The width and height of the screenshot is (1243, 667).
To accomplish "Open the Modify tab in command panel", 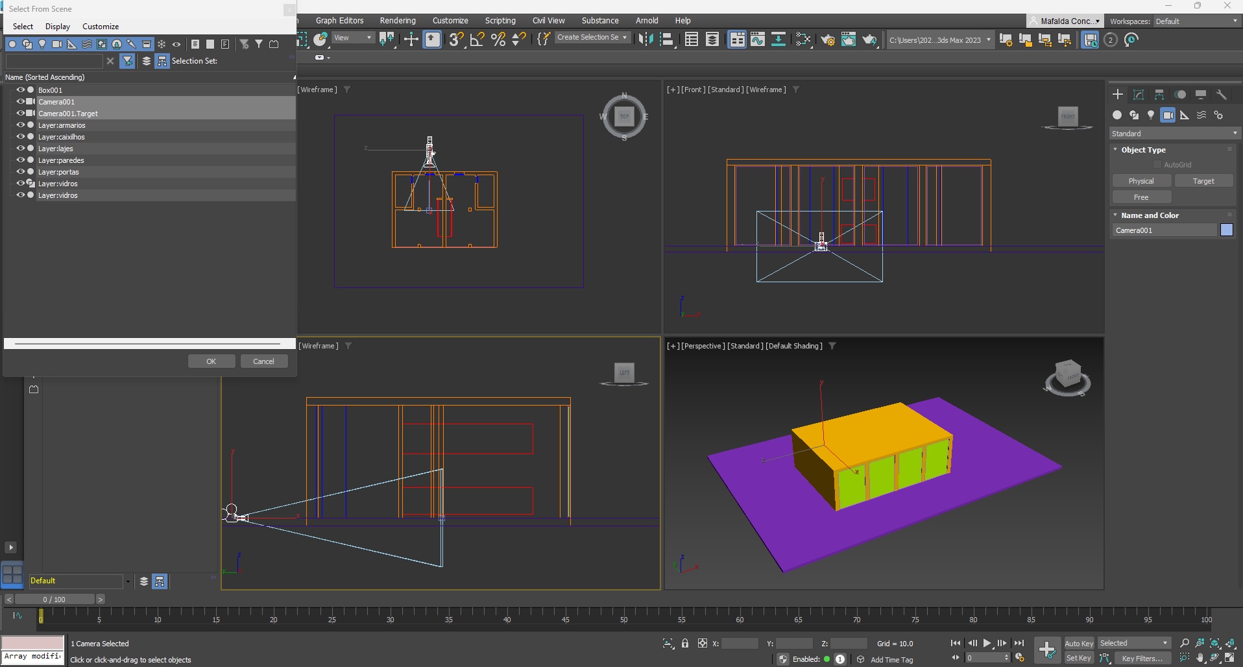I will point(1139,95).
